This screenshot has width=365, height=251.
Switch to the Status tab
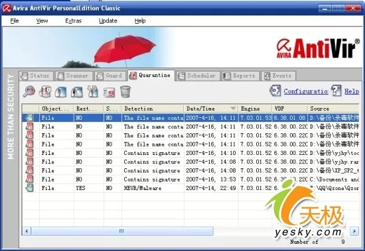pyautogui.click(x=36, y=75)
